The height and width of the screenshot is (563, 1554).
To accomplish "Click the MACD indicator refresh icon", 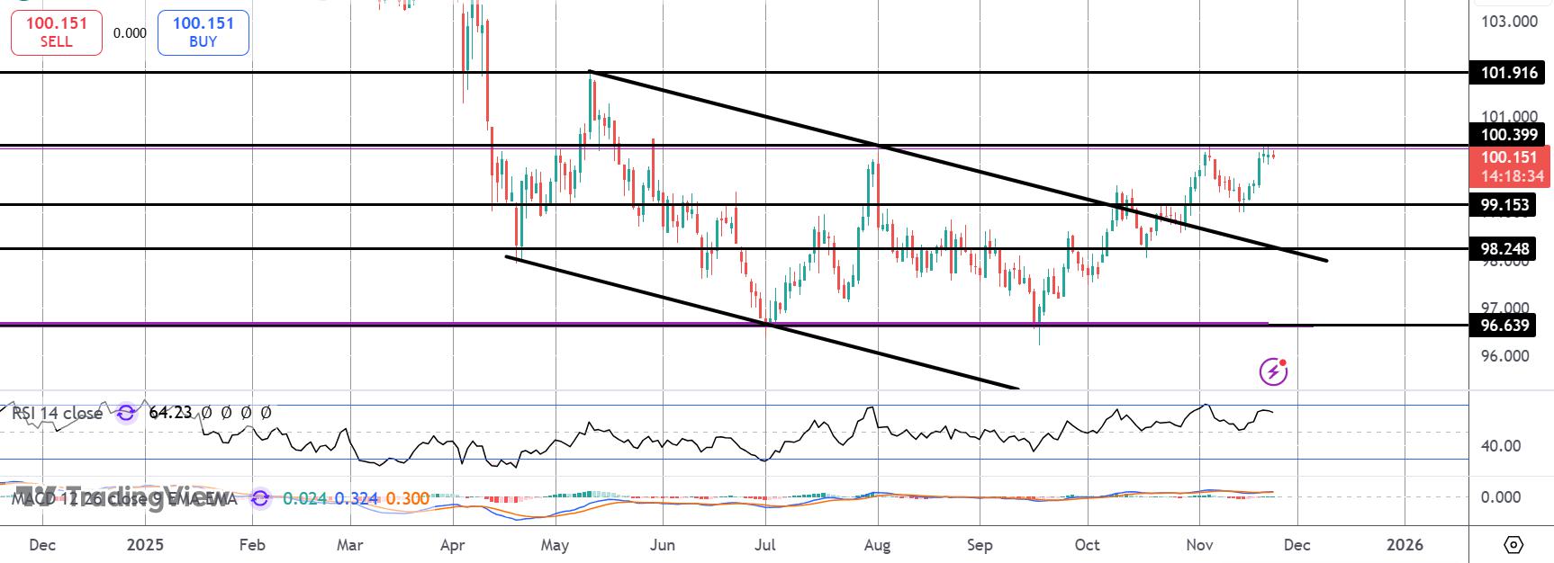I will [x=260, y=497].
